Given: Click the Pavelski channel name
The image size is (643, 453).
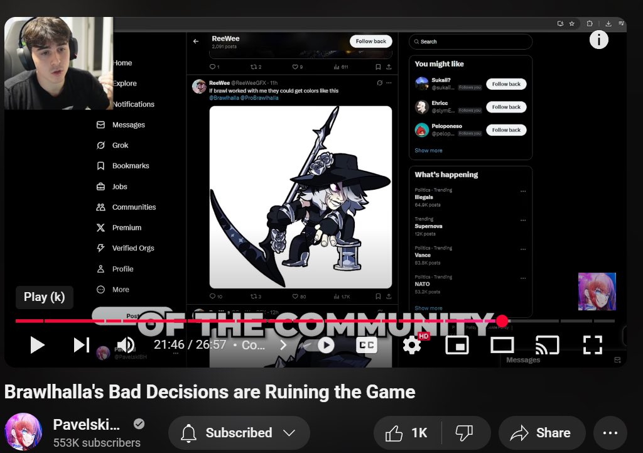Looking at the screenshot, I should tap(86, 425).
